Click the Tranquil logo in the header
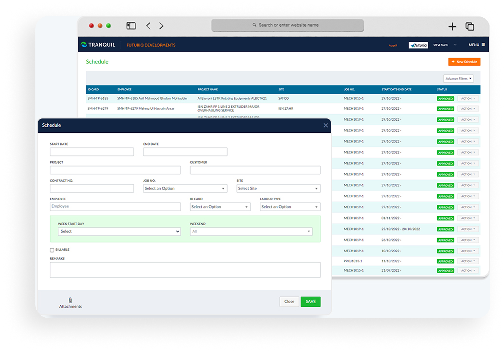 tap(98, 45)
